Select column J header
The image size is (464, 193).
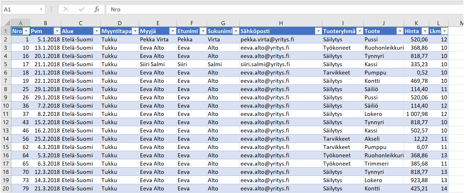[384, 23]
